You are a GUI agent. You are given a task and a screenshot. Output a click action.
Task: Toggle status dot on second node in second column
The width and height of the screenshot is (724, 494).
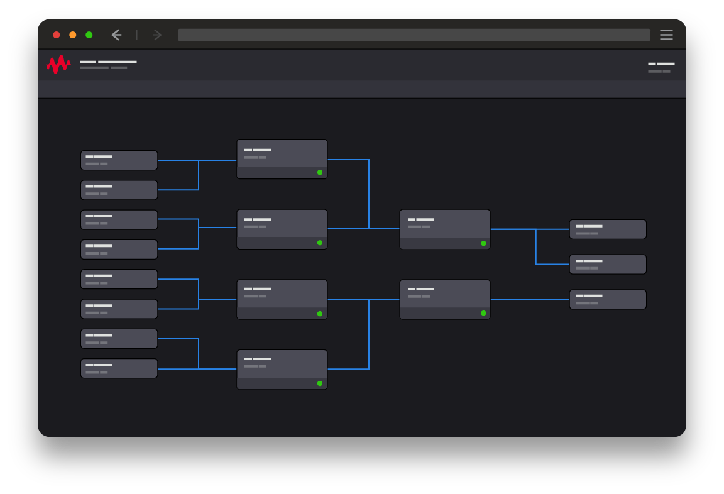pos(320,243)
